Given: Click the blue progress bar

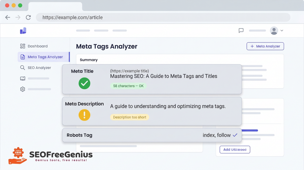Looking at the screenshot, I should pos(250,130).
